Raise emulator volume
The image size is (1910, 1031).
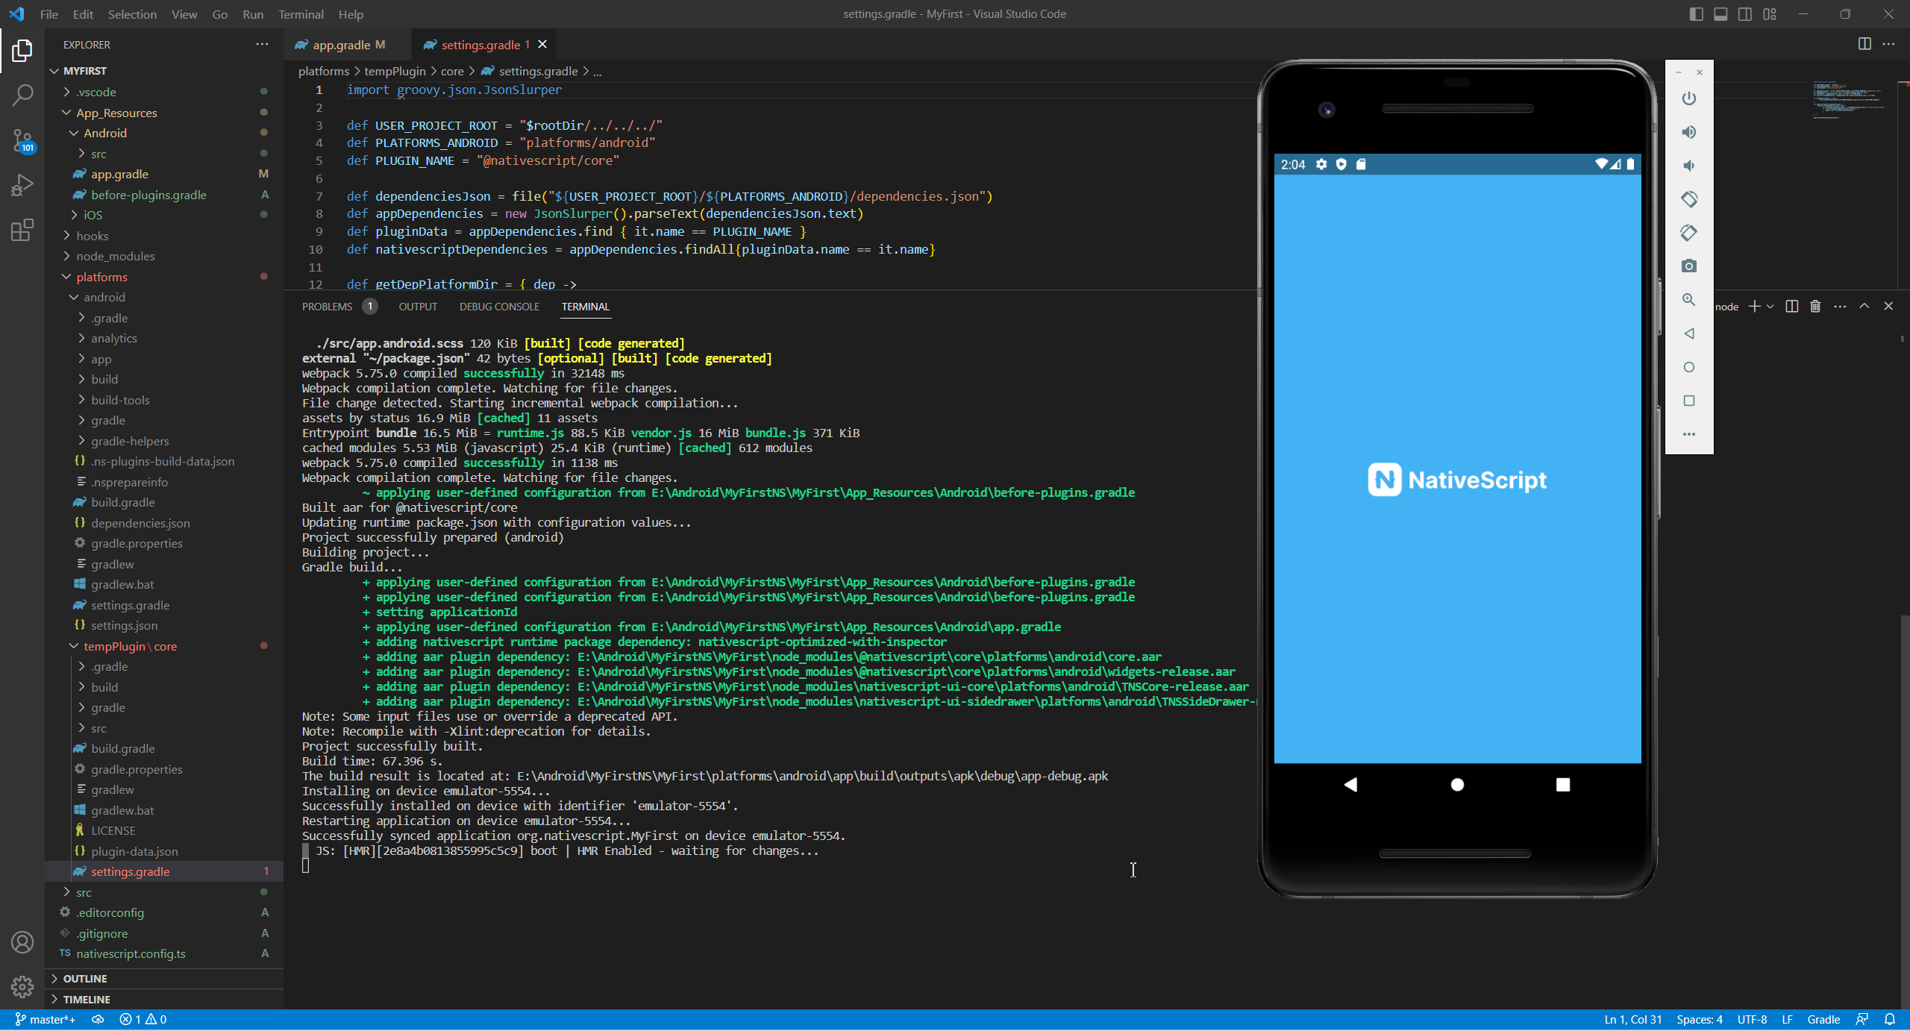1689,132
